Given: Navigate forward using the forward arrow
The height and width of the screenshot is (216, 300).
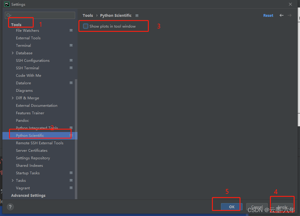Looking at the screenshot, I should (290, 15).
